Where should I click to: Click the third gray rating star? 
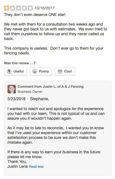pyautogui.click(x=19, y=8)
